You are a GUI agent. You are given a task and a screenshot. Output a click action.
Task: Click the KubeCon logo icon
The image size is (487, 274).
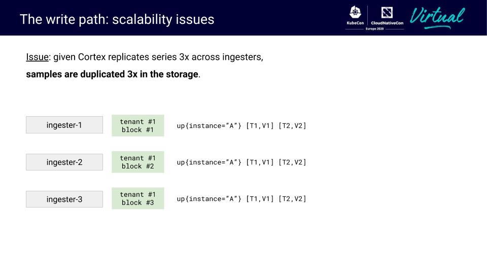(x=355, y=13)
